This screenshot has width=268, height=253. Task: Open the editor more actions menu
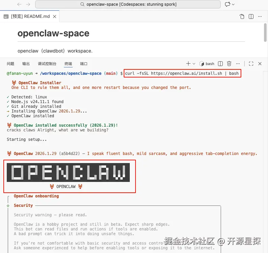[260, 17]
